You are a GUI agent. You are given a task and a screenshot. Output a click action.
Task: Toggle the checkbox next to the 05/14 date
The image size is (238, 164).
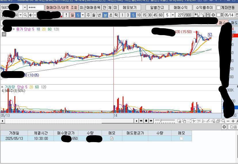point(218,15)
